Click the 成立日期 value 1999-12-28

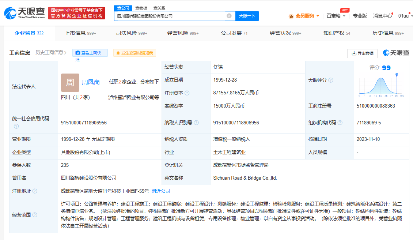point(225,80)
